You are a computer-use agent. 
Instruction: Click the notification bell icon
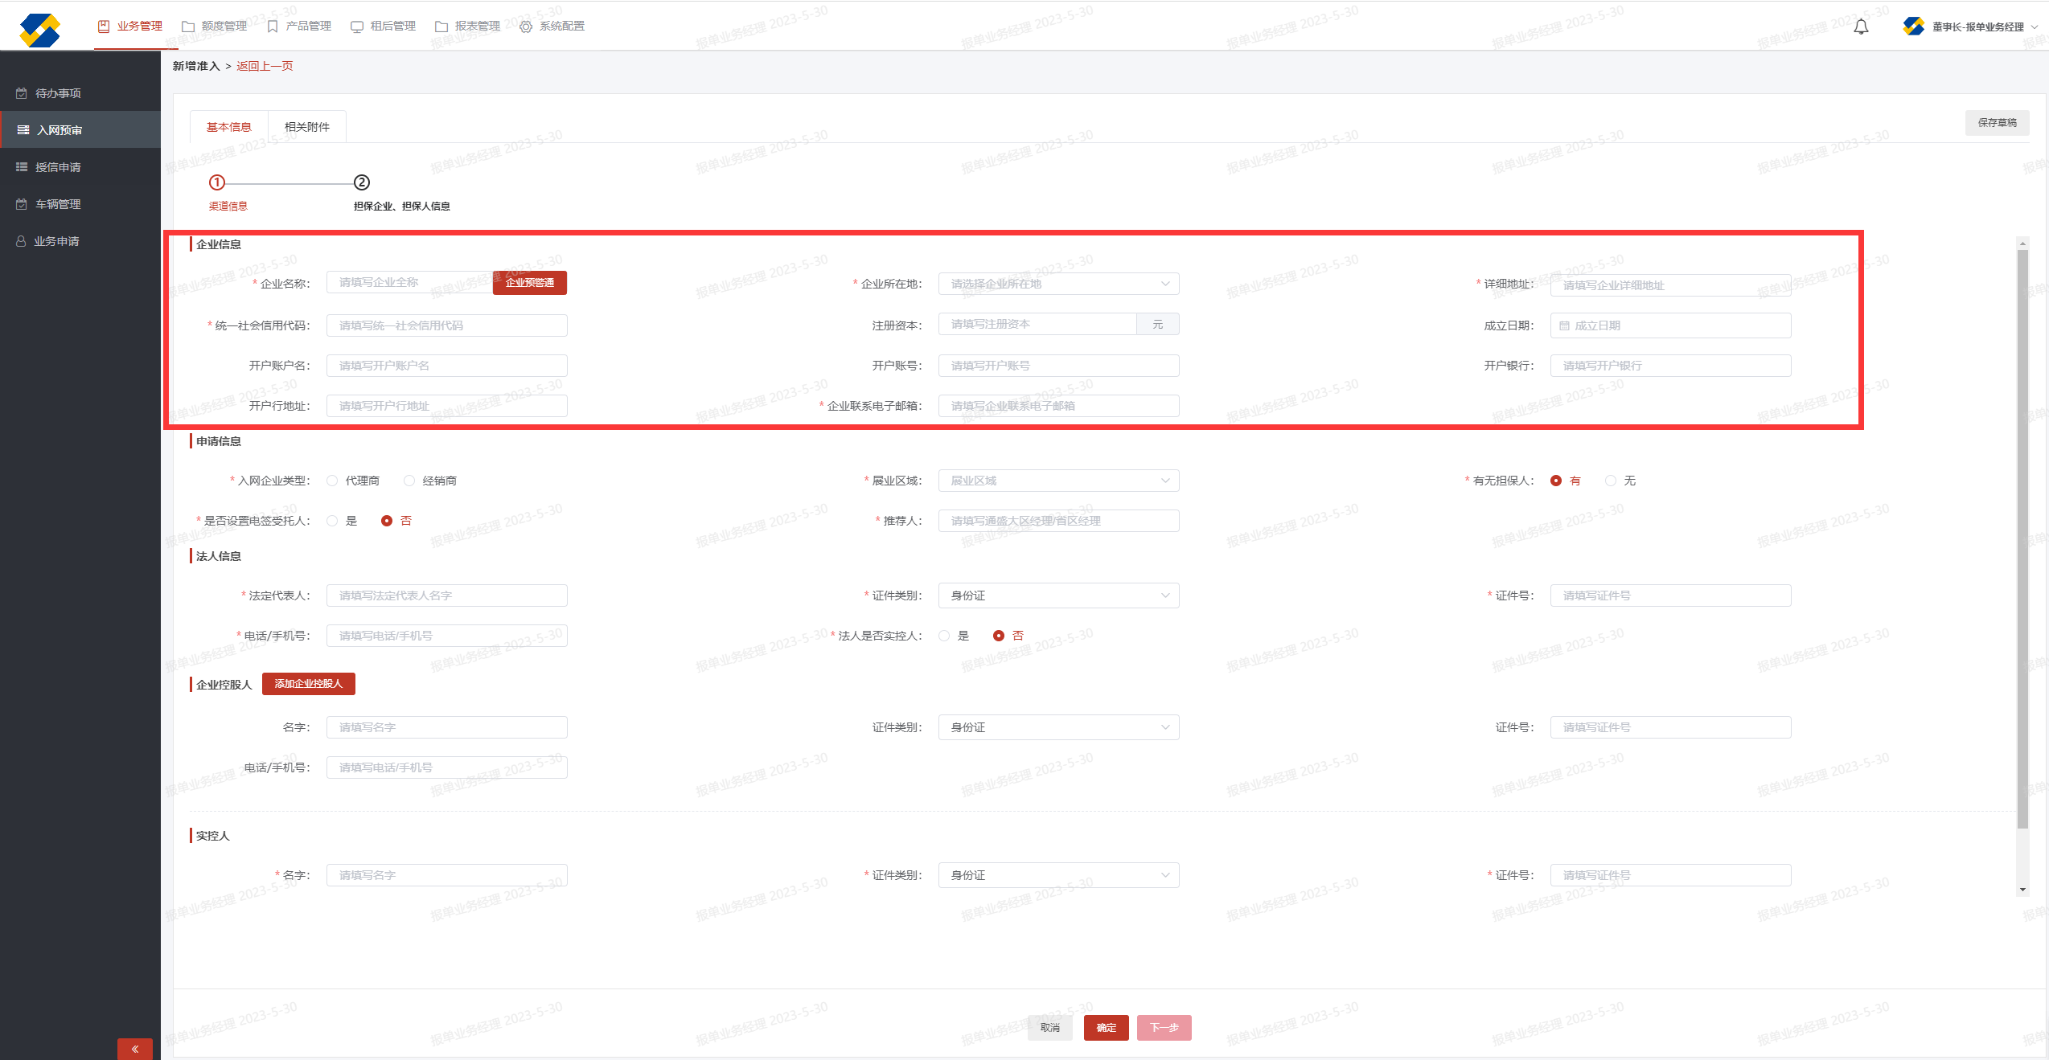tap(1861, 27)
